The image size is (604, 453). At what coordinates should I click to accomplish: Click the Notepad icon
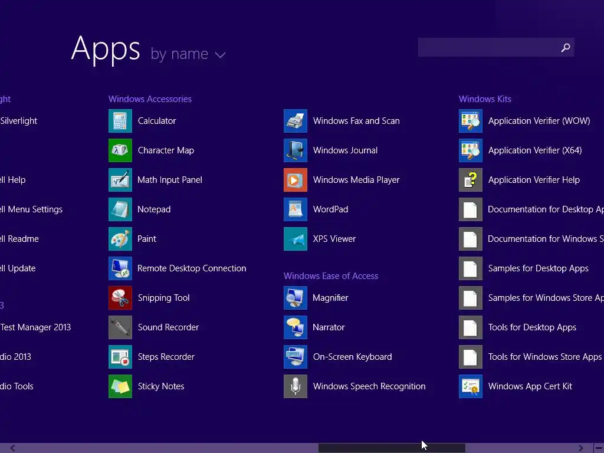point(120,209)
